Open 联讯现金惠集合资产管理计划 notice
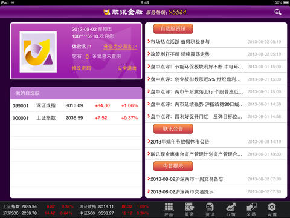Screen dimensions: 290x218 [216, 154]
